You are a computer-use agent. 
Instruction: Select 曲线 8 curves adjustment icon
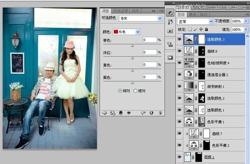pos(189,51)
